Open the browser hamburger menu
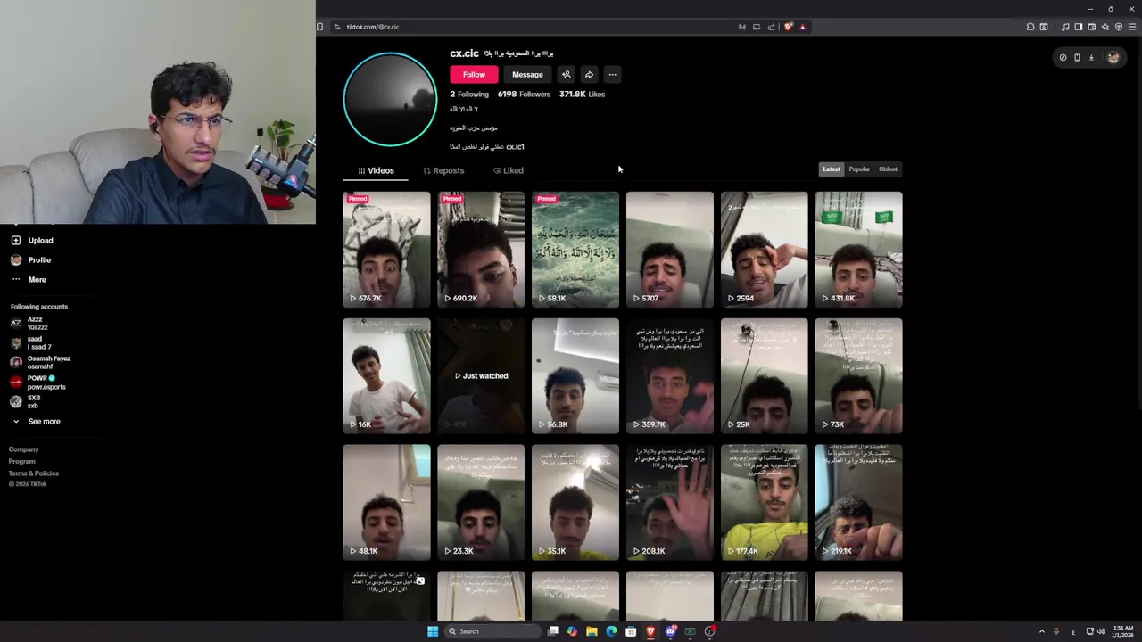The width and height of the screenshot is (1142, 642). (x=1133, y=27)
